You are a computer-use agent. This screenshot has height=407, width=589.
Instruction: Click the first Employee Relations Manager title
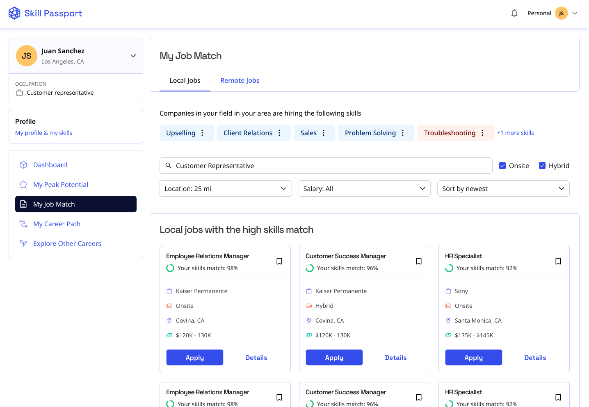tap(208, 256)
